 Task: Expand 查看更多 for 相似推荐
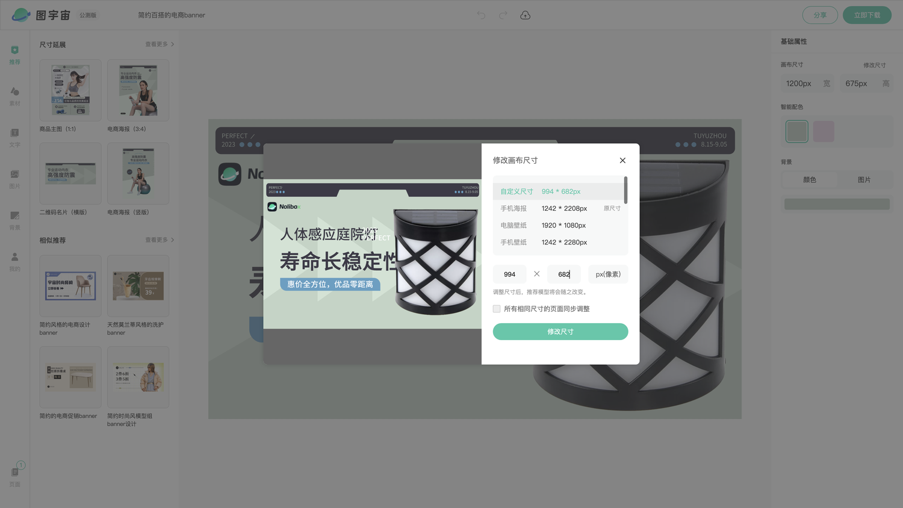click(x=160, y=240)
